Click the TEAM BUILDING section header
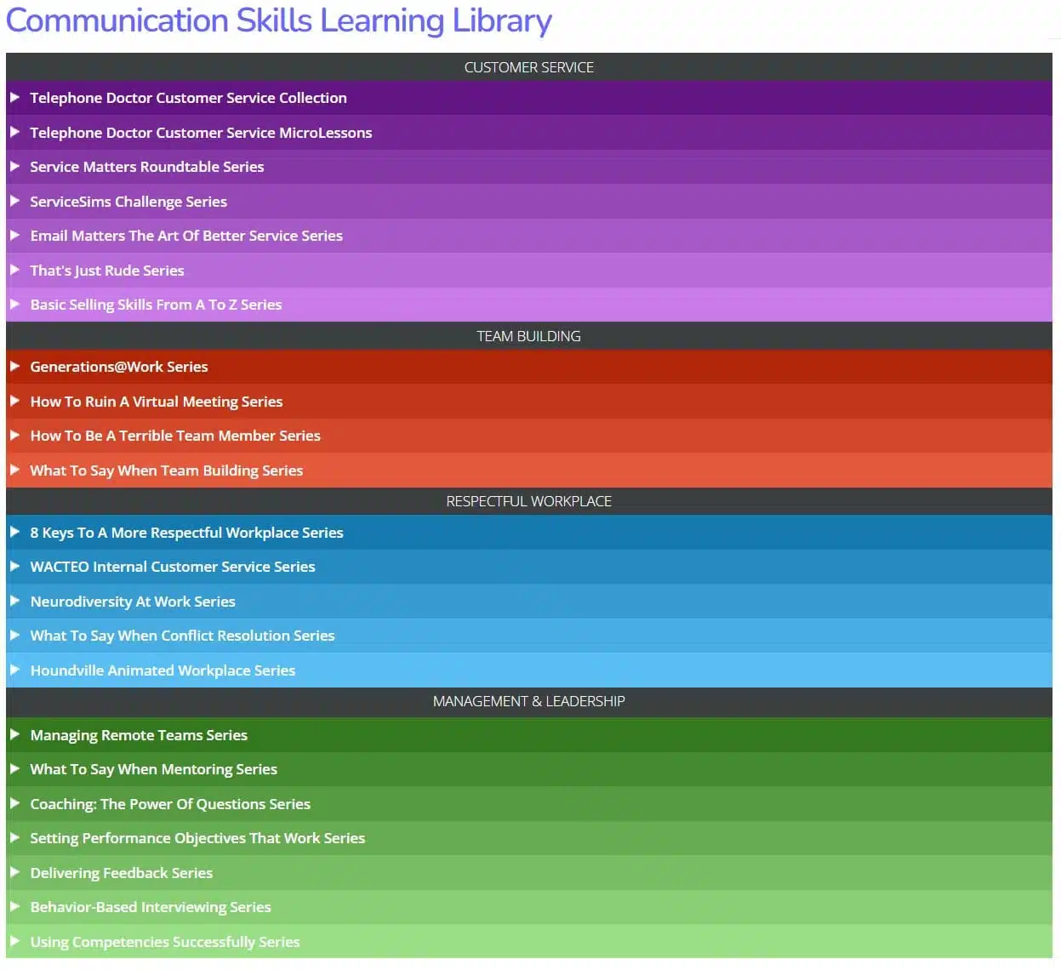The image size is (1061, 970). coord(529,336)
